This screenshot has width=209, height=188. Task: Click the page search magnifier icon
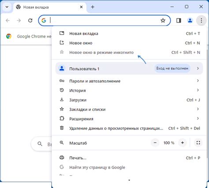coord(40,144)
